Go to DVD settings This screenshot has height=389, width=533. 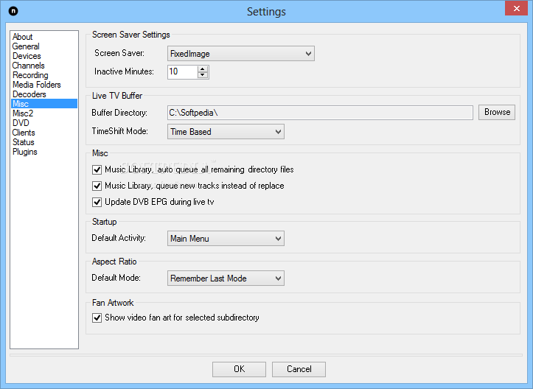click(21, 122)
